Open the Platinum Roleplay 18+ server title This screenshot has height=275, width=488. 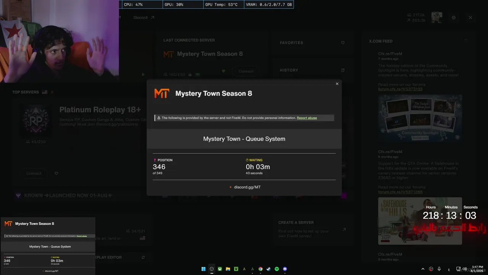(x=100, y=110)
